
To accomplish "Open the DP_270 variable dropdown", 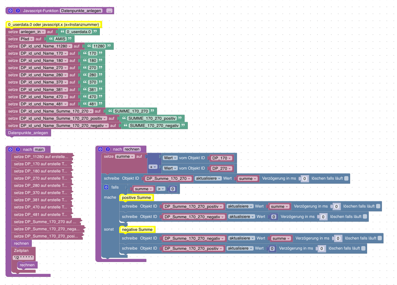I will click(x=222, y=168).
